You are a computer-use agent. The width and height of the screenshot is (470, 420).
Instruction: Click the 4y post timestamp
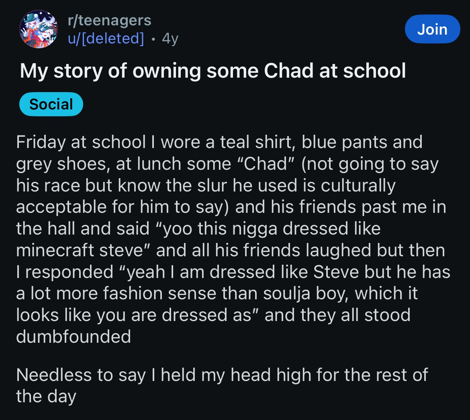[170, 39]
